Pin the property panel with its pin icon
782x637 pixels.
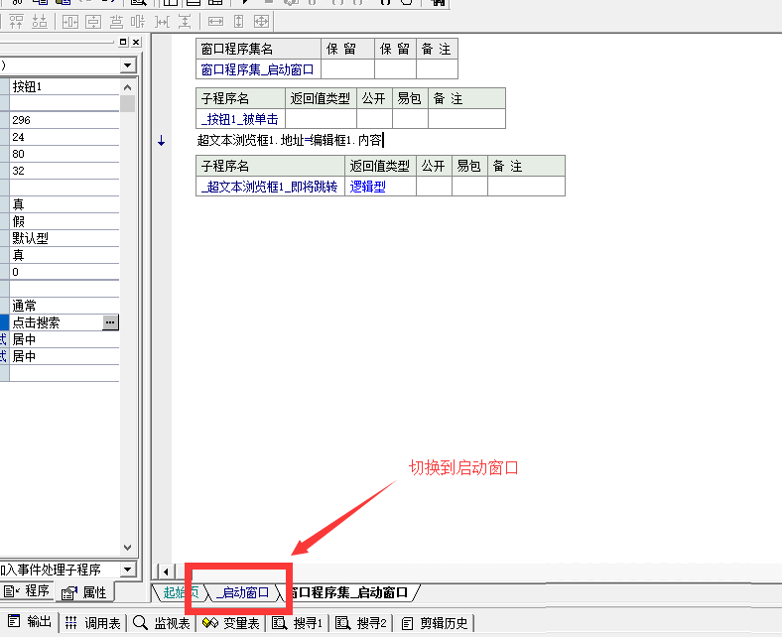pos(123,43)
